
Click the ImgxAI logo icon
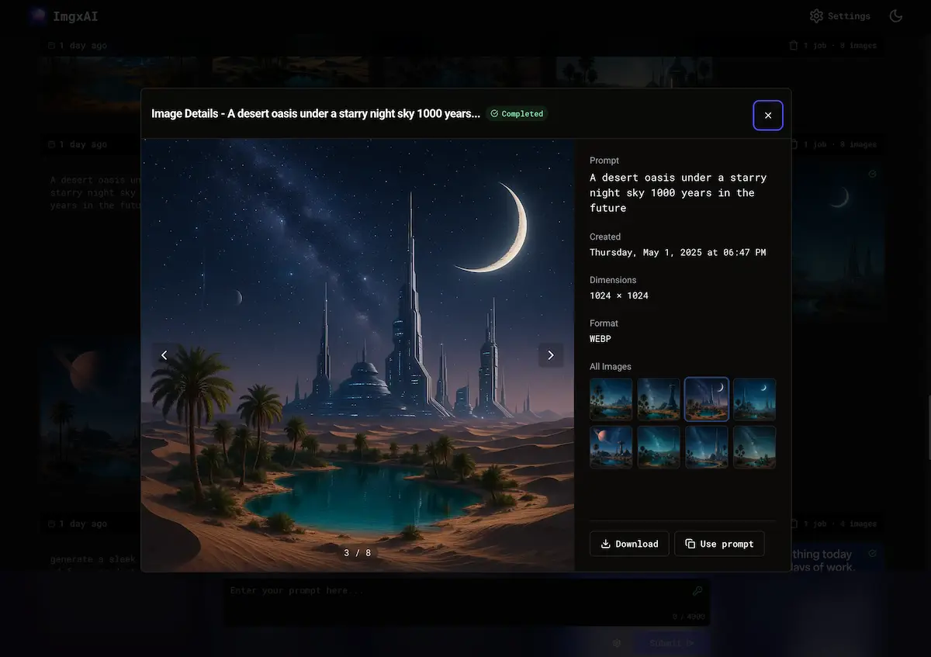(36, 16)
